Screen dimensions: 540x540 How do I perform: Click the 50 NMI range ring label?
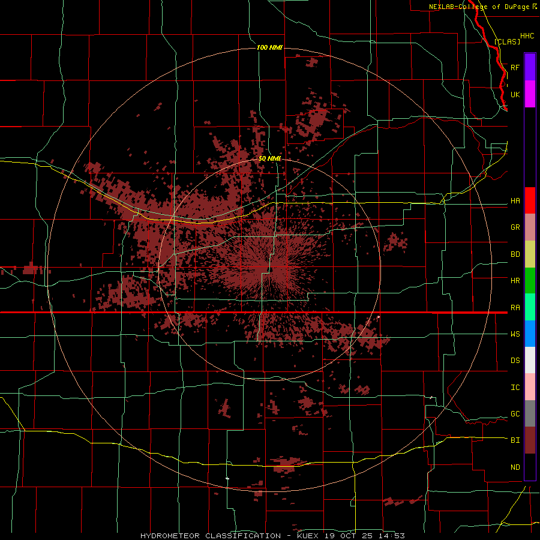click(269, 159)
